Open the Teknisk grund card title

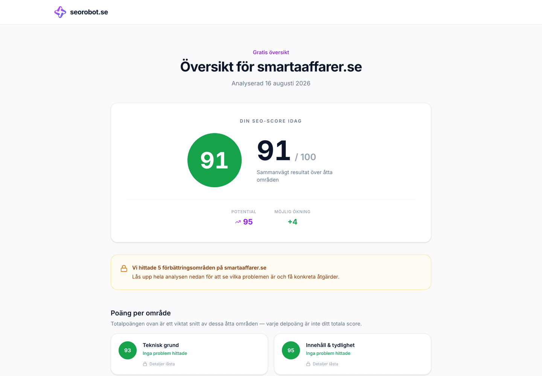pos(161,345)
